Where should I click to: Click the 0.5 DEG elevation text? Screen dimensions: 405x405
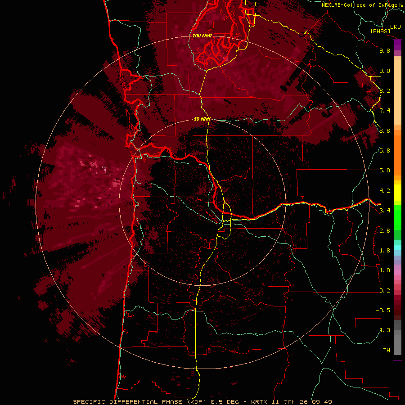(225, 402)
